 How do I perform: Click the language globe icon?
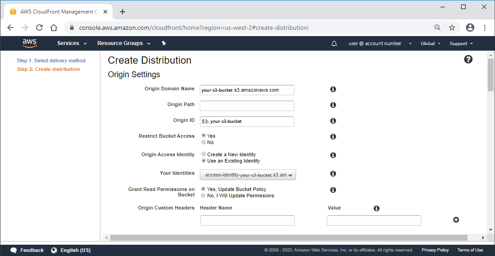click(x=53, y=250)
